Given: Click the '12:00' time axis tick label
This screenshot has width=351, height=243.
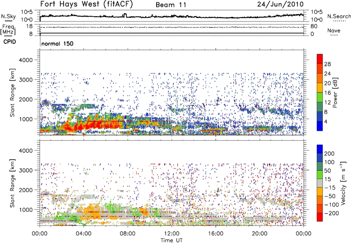Looking at the screenshot, I should click(172, 233).
